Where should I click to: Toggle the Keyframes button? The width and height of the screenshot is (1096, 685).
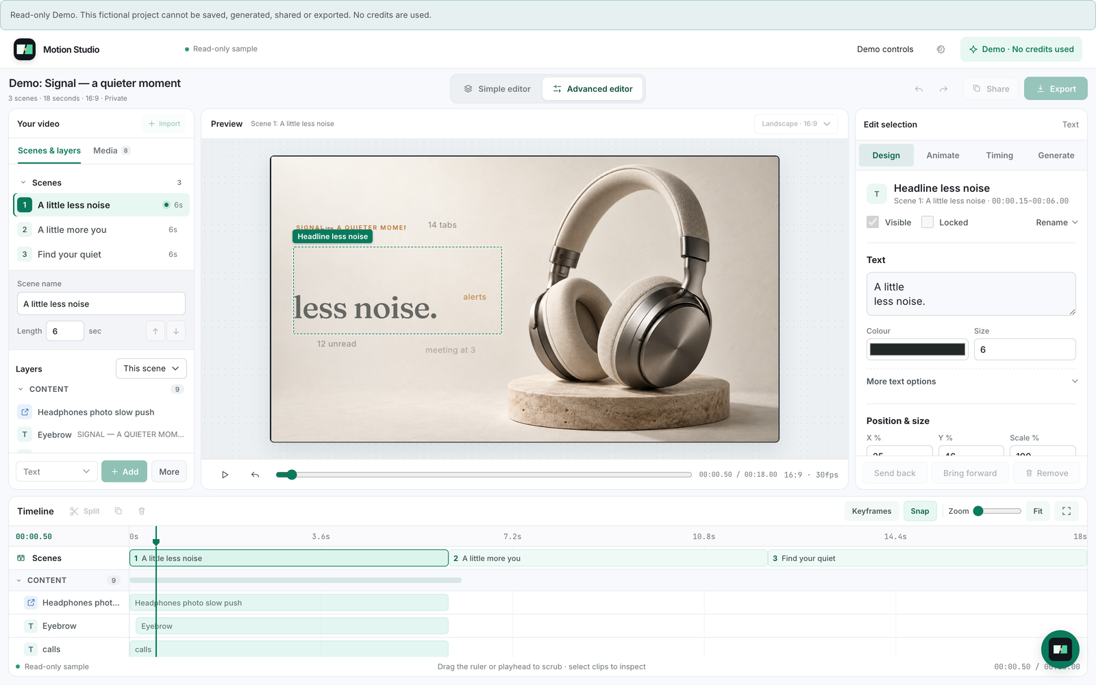871,511
